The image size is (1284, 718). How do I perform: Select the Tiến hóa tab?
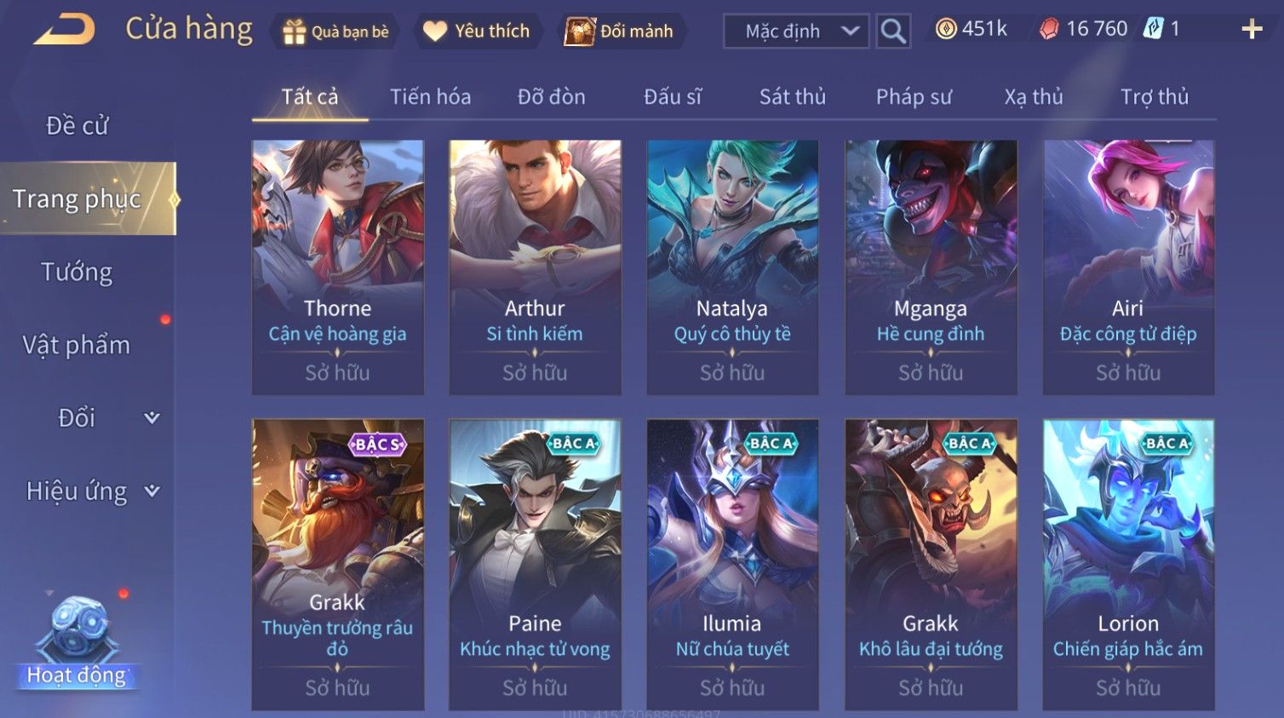coord(430,97)
